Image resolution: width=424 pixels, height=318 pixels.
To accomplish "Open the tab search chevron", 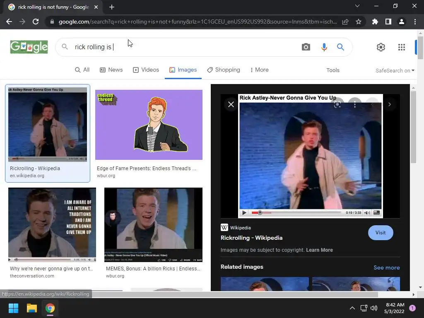I will (357, 6).
